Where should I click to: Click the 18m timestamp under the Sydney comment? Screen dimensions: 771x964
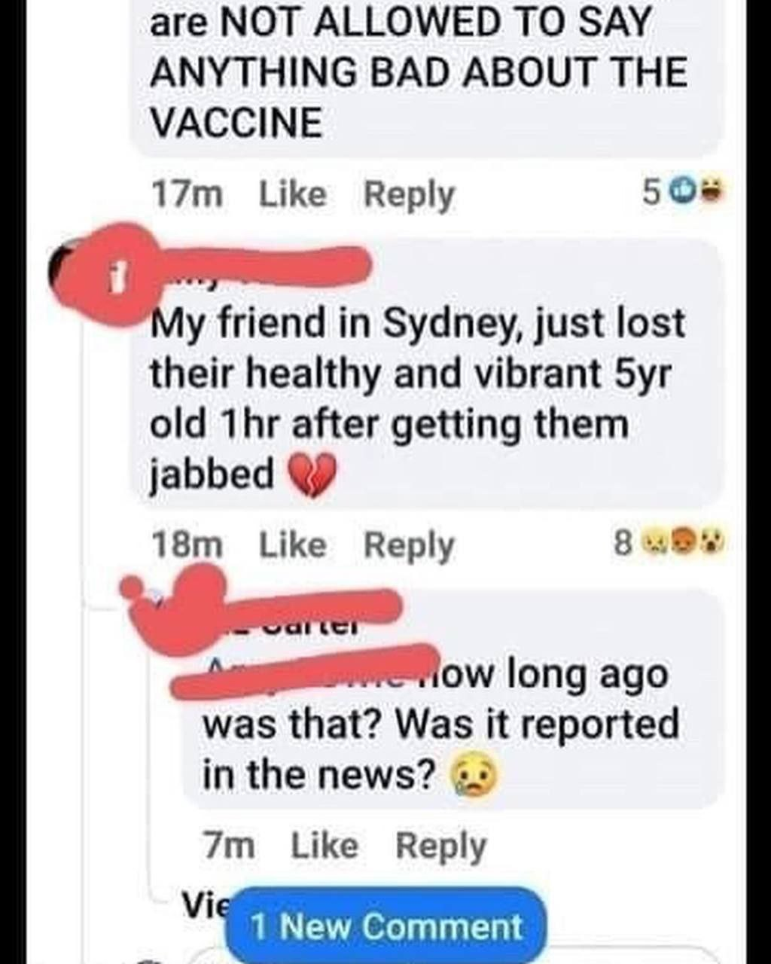(x=187, y=545)
